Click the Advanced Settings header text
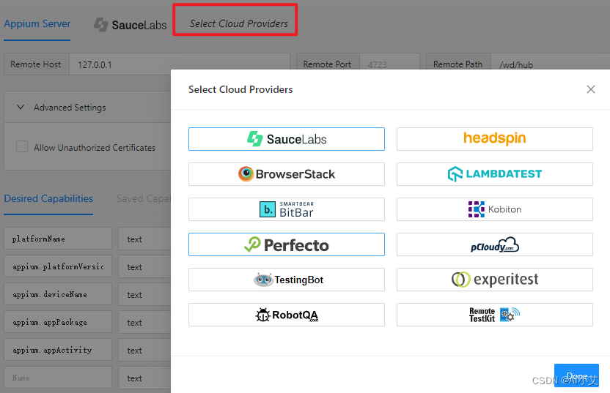Screen dimensions: 610x393 pos(70,107)
